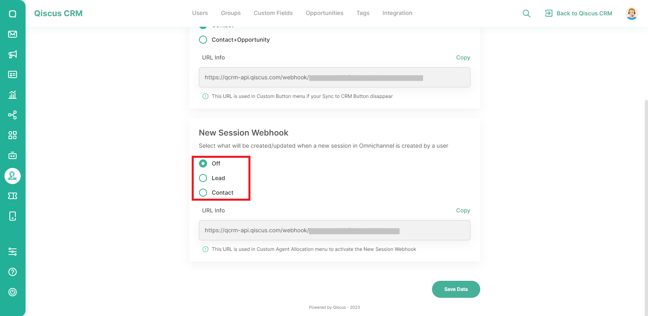The width and height of the screenshot is (648, 316).
Task: Switch to the Custom Fields tab
Action: [x=273, y=13]
